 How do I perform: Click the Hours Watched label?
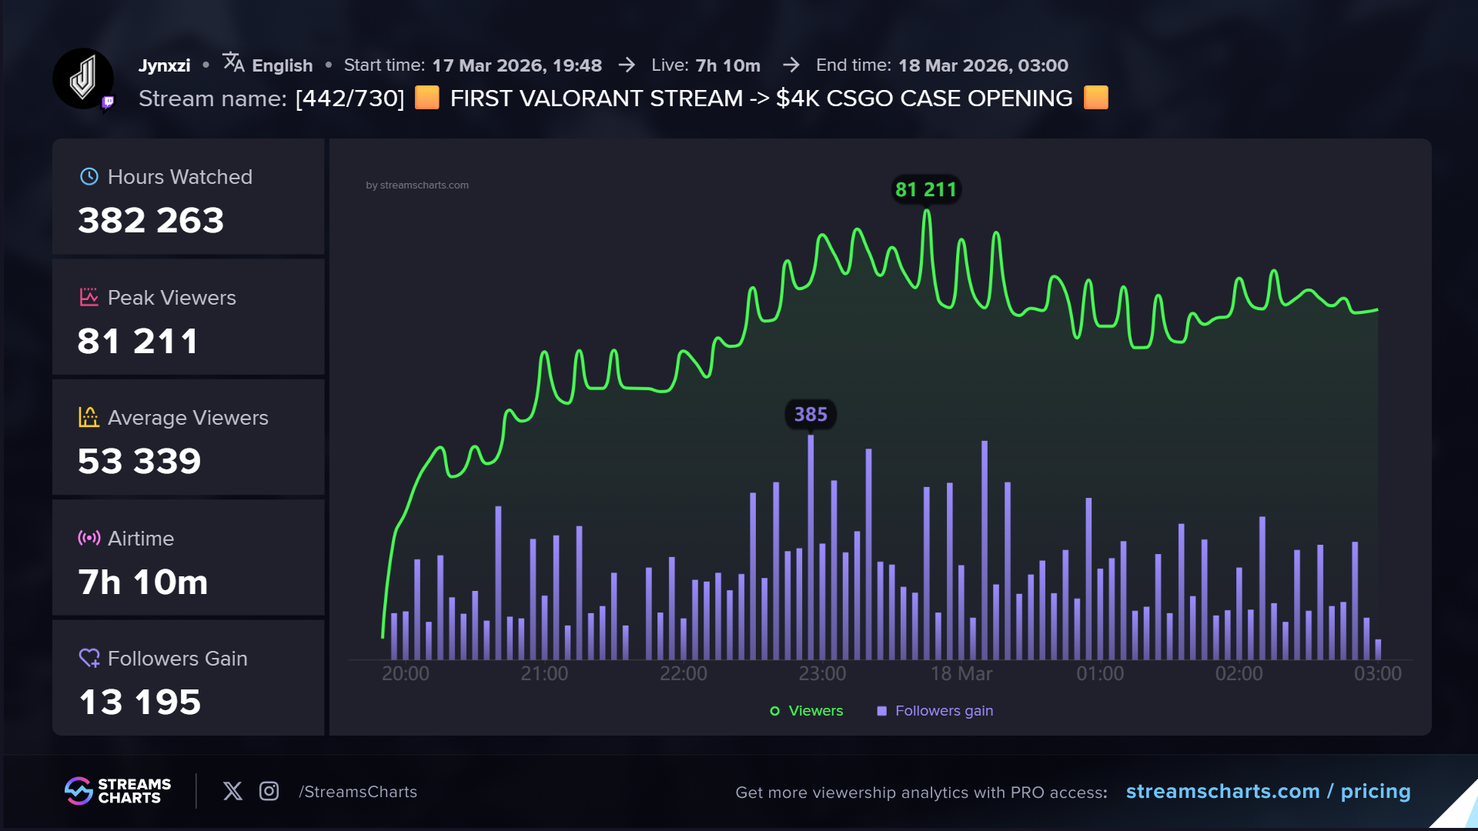180,177
